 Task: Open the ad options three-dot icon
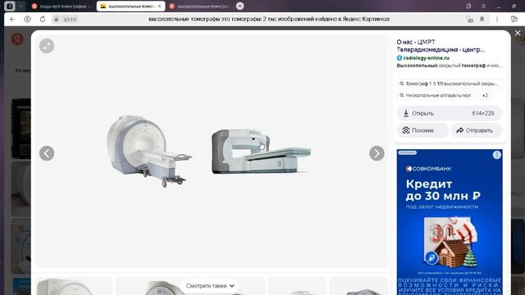coord(497,155)
